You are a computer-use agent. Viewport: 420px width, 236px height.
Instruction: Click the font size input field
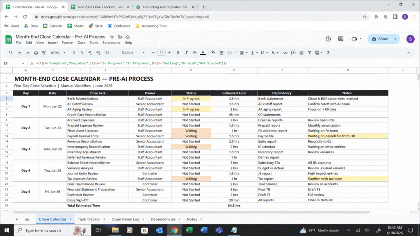[x=161, y=53]
